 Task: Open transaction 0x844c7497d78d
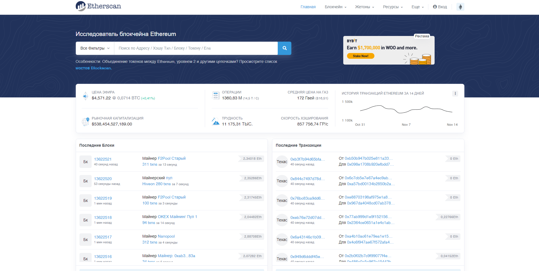[x=308, y=179]
